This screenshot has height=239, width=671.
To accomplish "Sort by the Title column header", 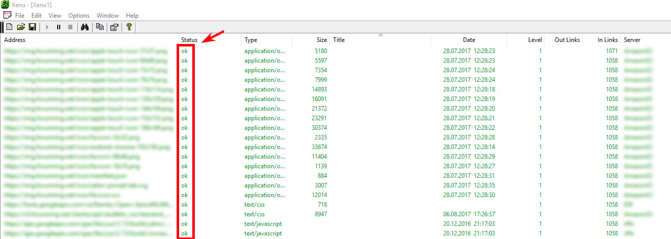I will [x=380, y=40].
